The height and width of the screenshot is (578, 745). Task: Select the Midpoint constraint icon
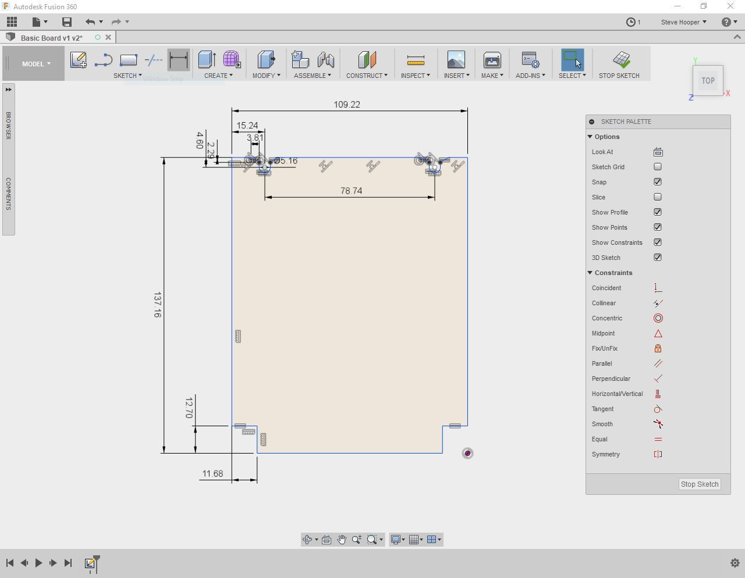click(658, 333)
